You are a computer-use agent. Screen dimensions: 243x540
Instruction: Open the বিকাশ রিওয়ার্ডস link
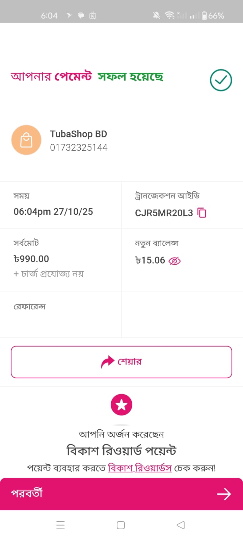click(140, 468)
